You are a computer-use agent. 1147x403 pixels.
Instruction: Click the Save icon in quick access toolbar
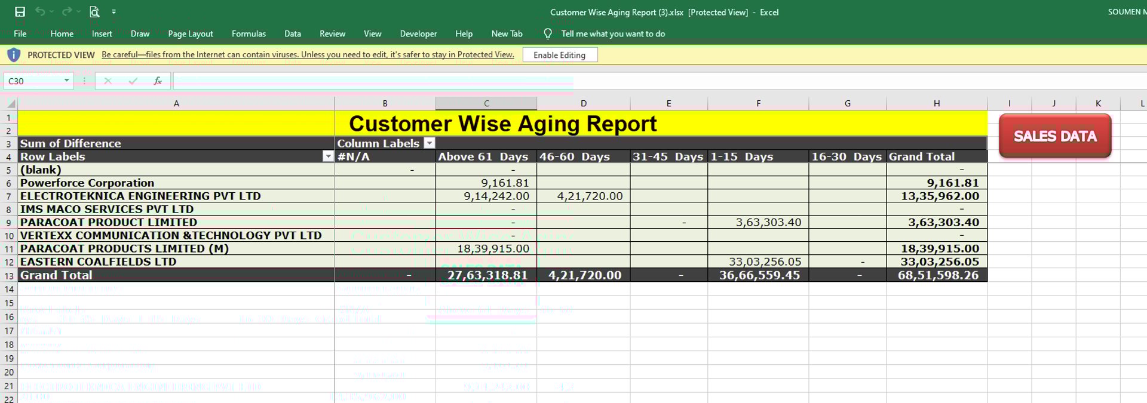(x=20, y=12)
